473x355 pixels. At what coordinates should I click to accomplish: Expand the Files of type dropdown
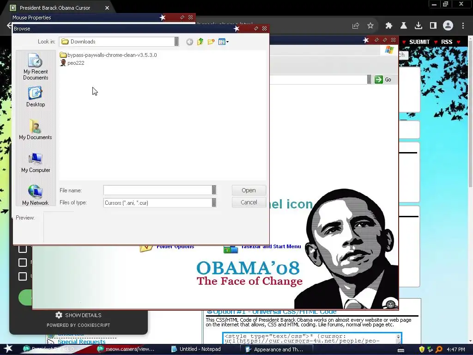tap(214, 202)
